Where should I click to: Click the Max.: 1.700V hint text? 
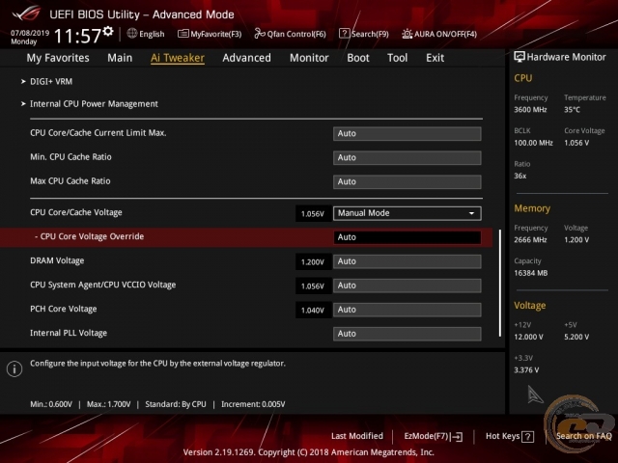pos(109,404)
